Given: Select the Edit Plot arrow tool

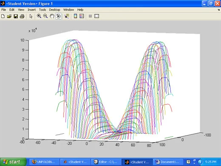Looking at the screenshot, I should pyautogui.click(x=31, y=16).
